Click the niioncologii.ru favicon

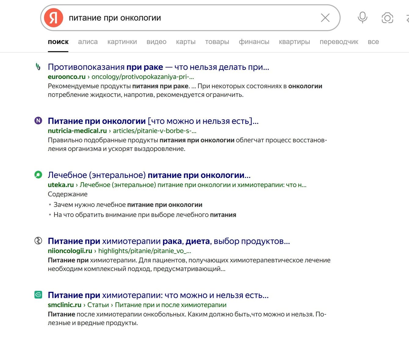tap(38, 241)
